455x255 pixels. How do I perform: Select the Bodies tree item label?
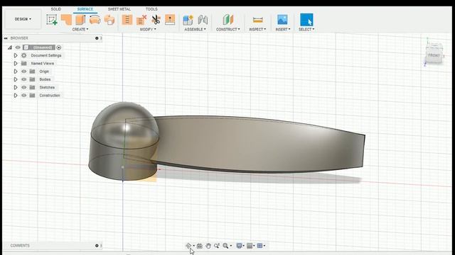click(45, 79)
